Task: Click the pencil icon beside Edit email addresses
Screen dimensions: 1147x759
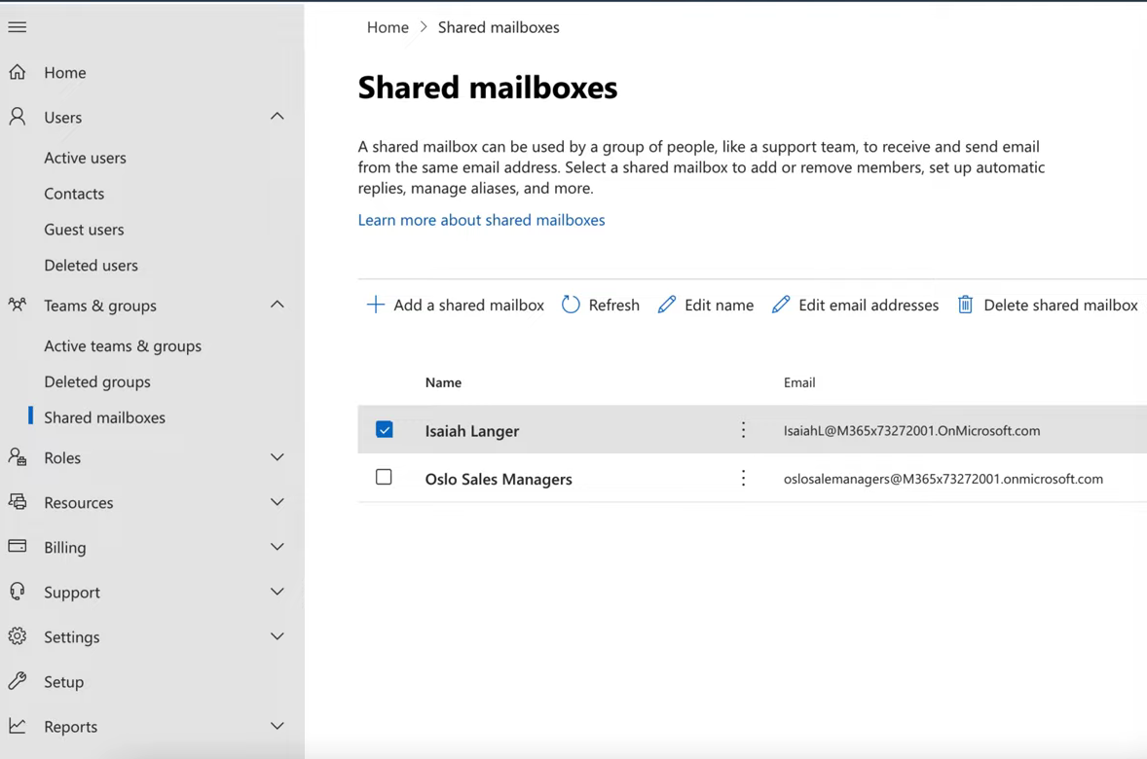Action: (781, 305)
